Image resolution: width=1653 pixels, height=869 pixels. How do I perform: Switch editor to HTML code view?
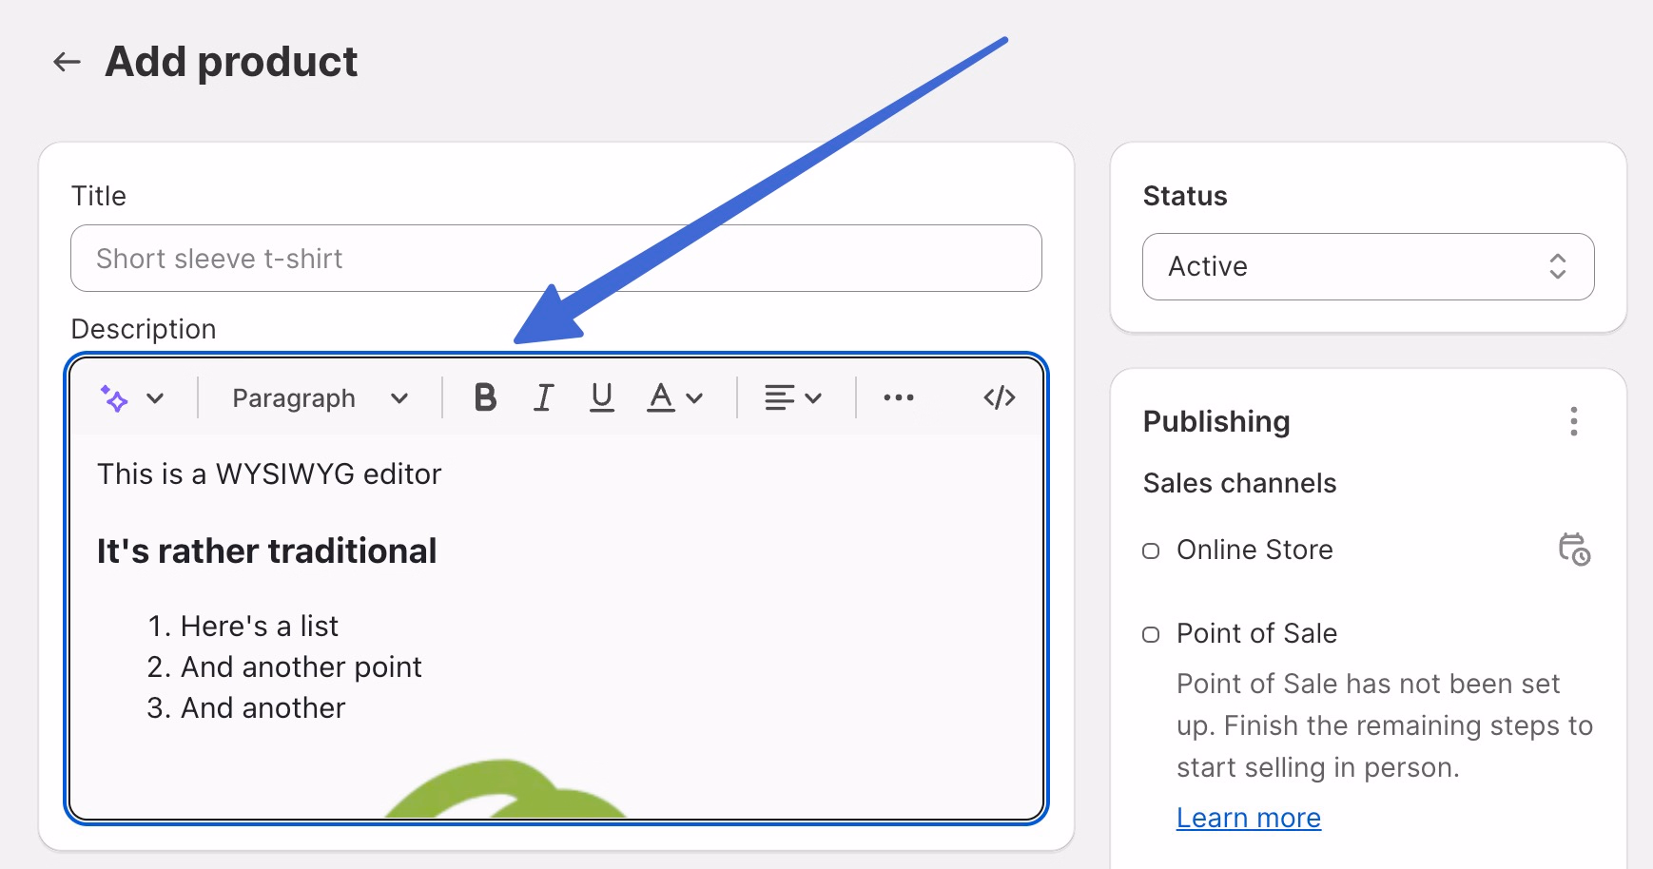999,397
